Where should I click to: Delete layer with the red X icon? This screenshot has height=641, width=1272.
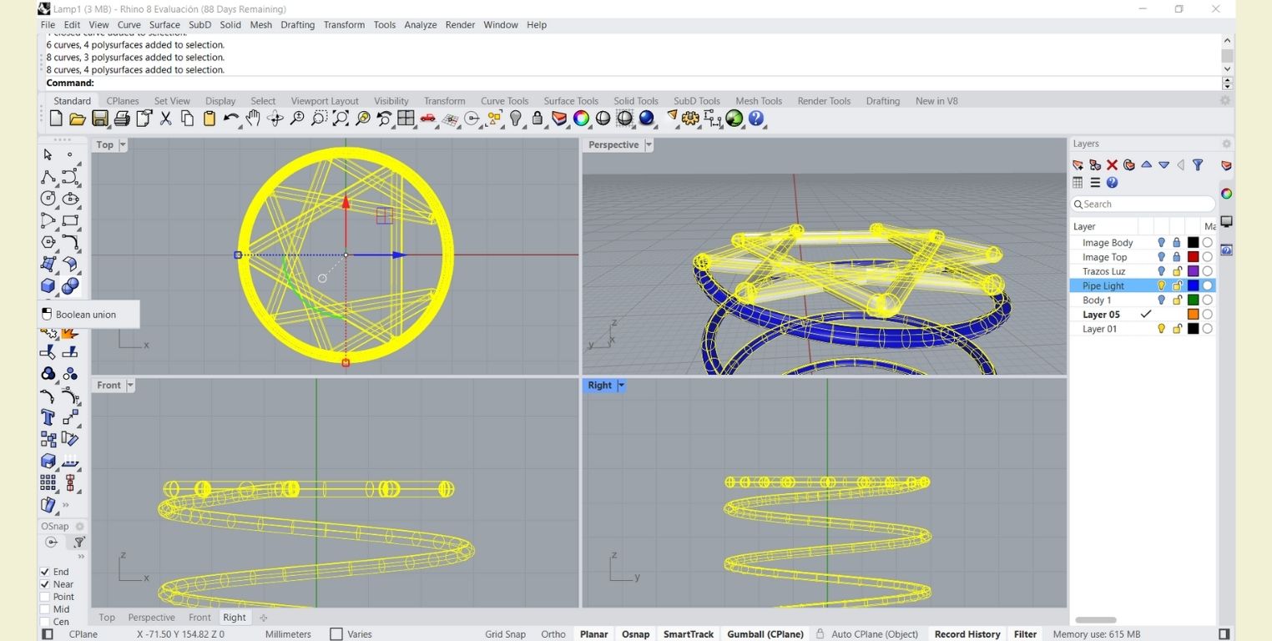point(1112,165)
